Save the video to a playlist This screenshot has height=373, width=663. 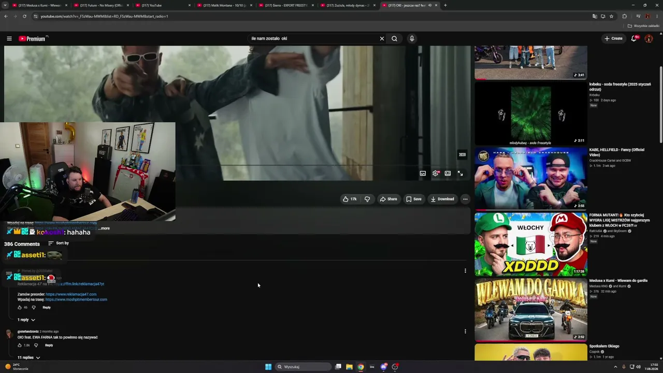tap(414, 199)
